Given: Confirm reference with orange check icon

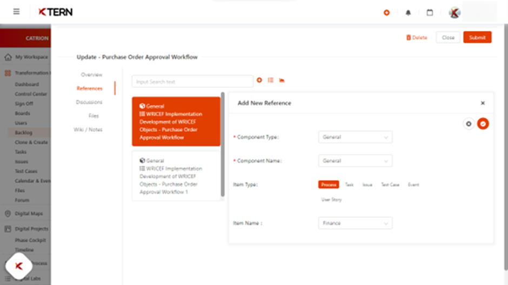Looking at the screenshot, I should click(483, 124).
